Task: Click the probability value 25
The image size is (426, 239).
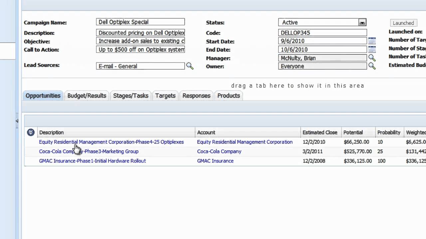Action: (380, 151)
